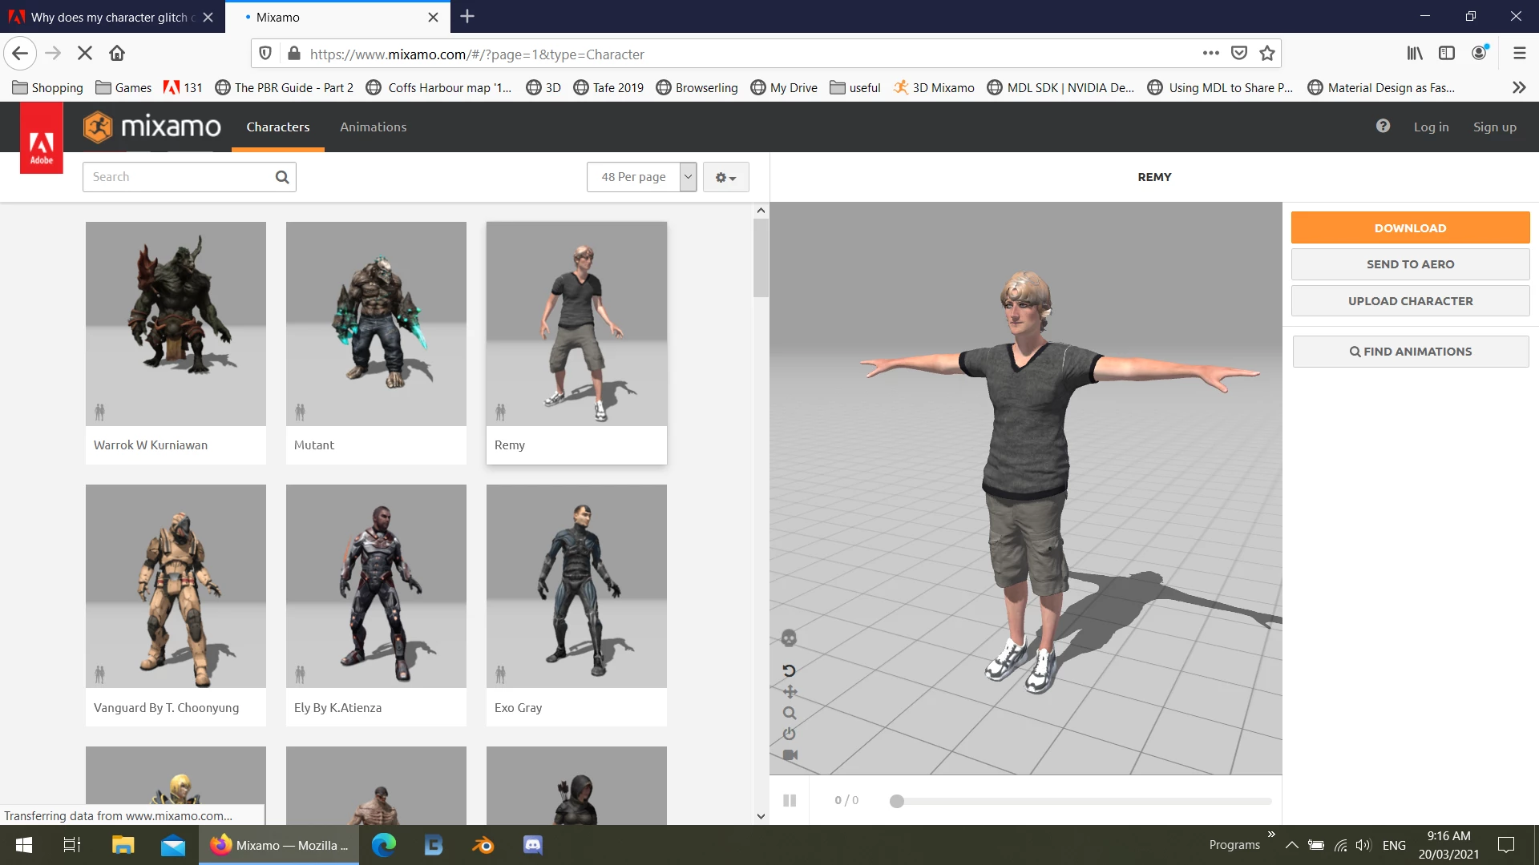Click the search magnifier icon
The height and width of the screenshot is (865, 1539).
282,177
